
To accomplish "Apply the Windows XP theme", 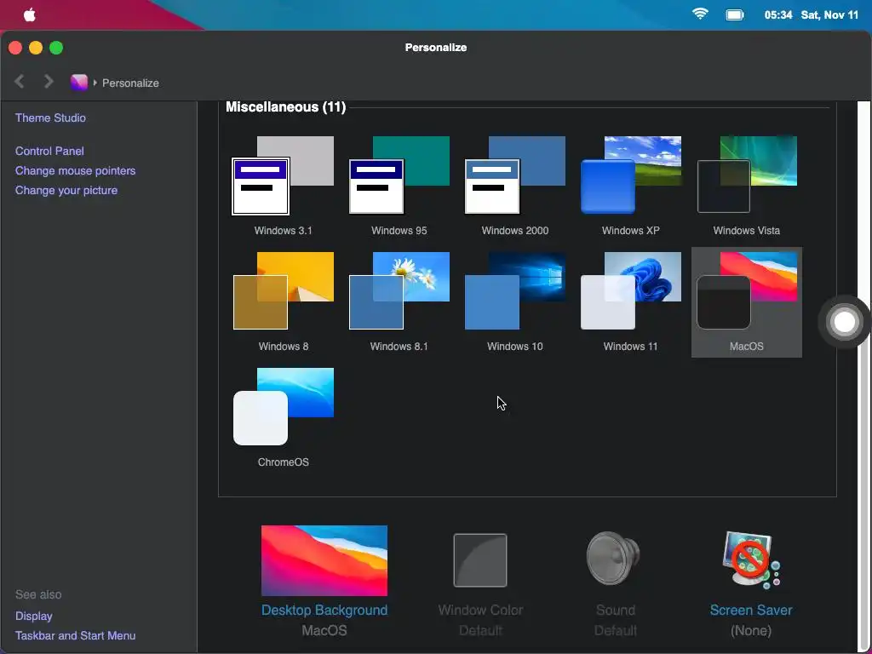I will click(x=631, y=186).
